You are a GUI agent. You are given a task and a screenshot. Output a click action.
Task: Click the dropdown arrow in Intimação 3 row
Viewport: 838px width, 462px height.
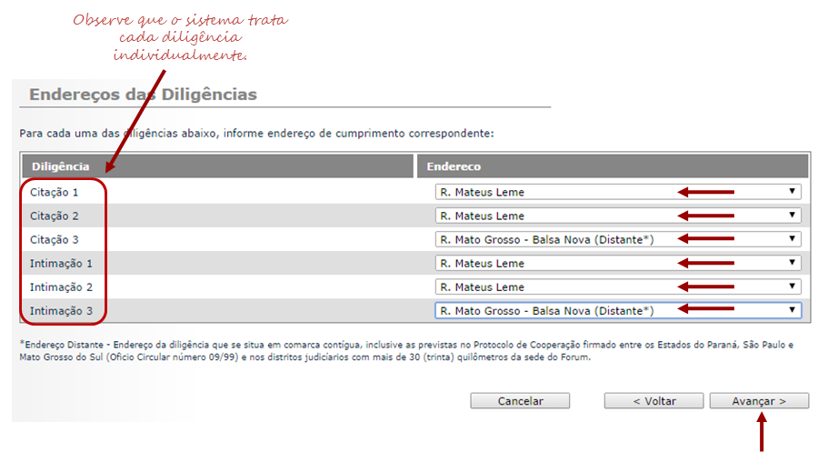point(792,309)
